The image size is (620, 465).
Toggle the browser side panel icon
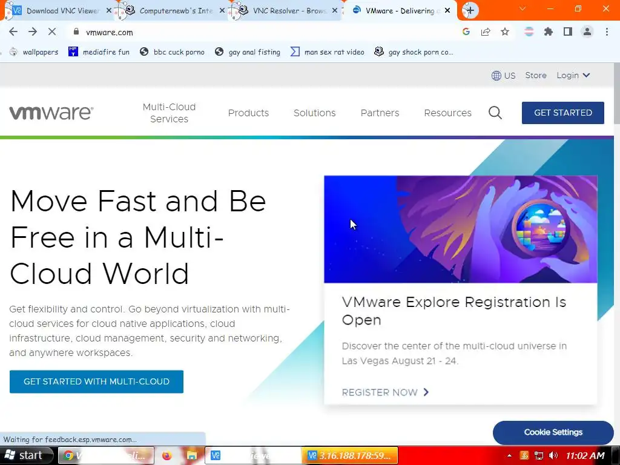(x=568, y=32)
